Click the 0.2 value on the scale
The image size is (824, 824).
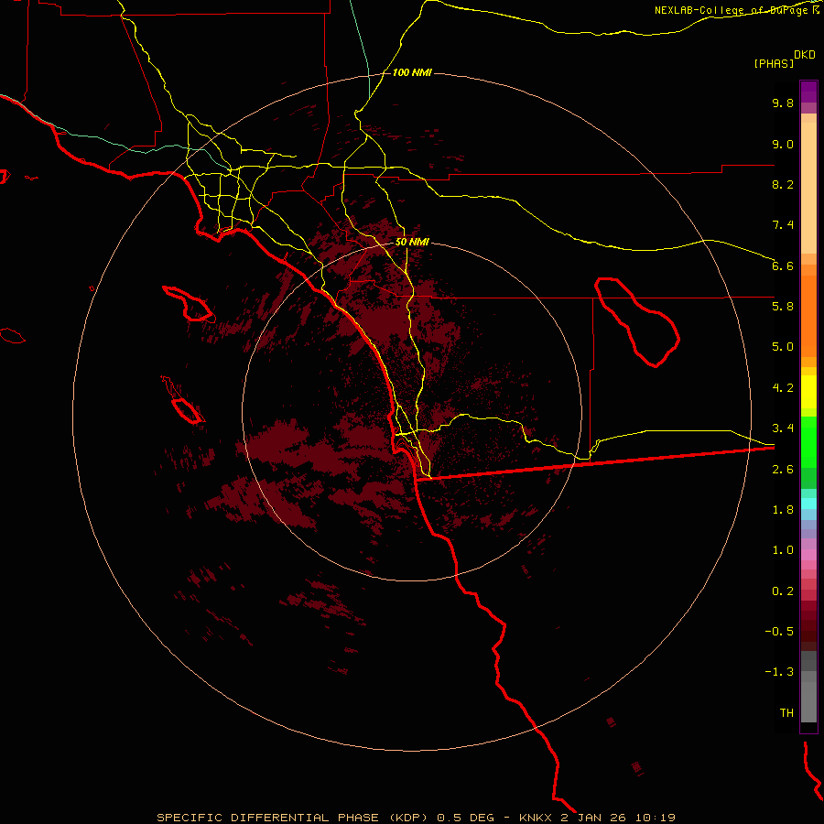point(783,591)
